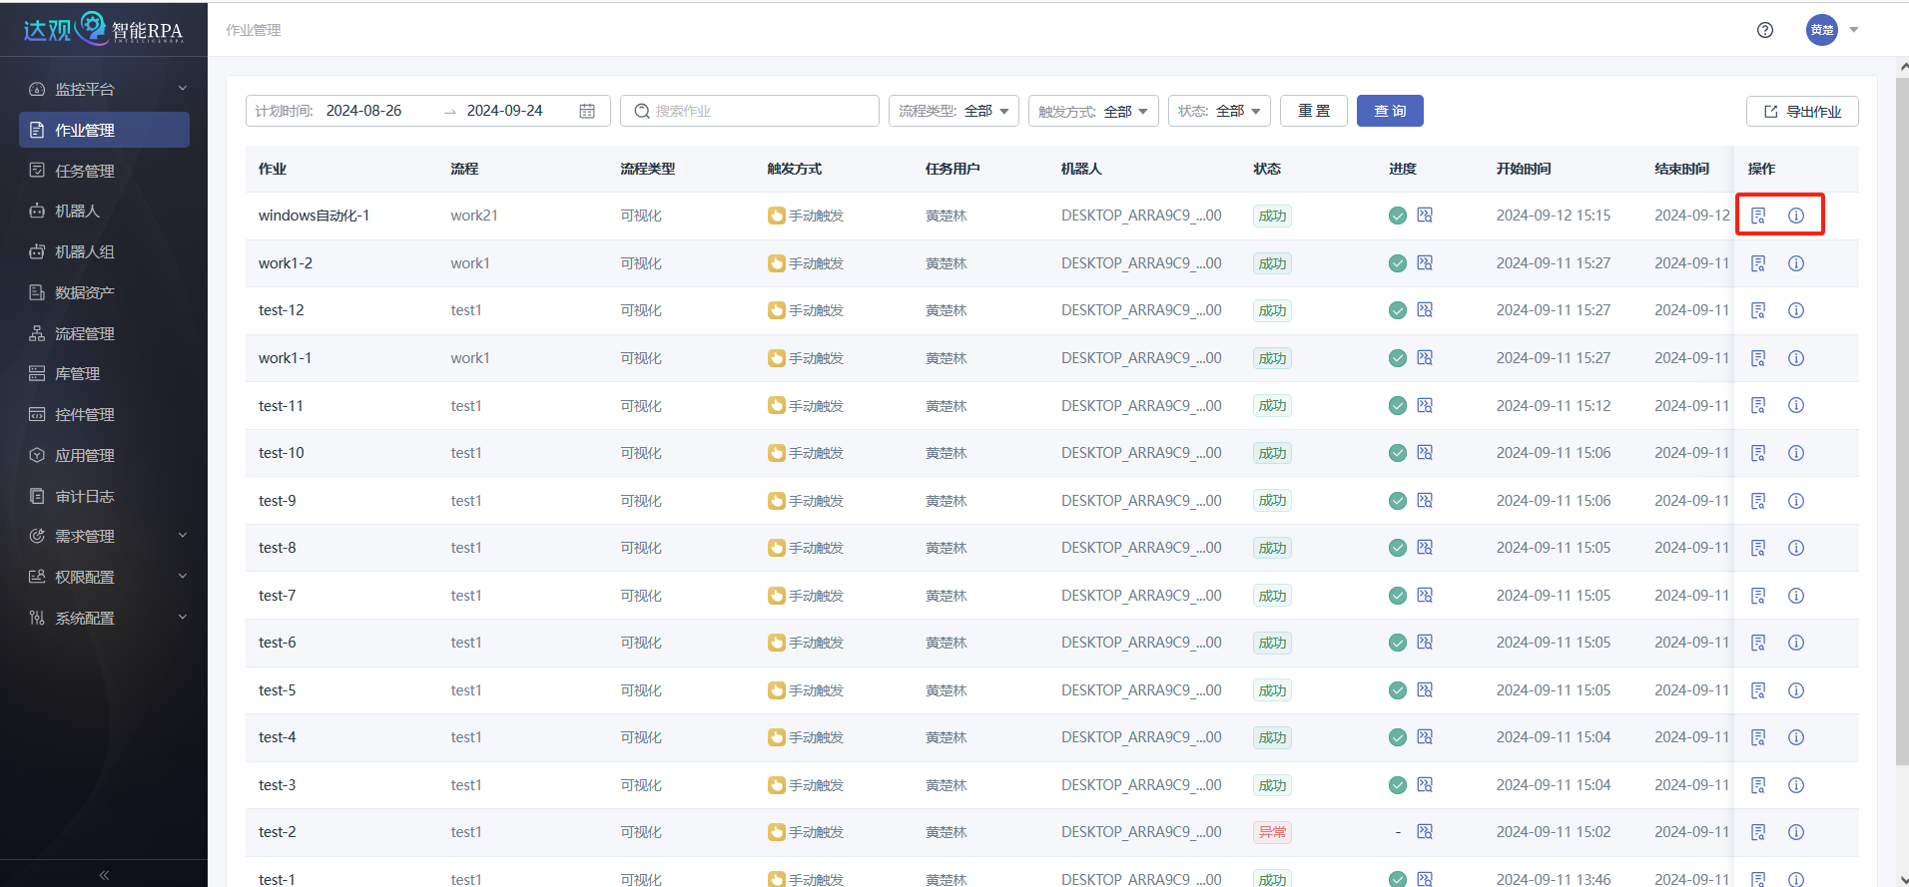Expand the 需求管理 sidebar section
The height and width of the screenshot is (887, 1909).
(104, 536)
